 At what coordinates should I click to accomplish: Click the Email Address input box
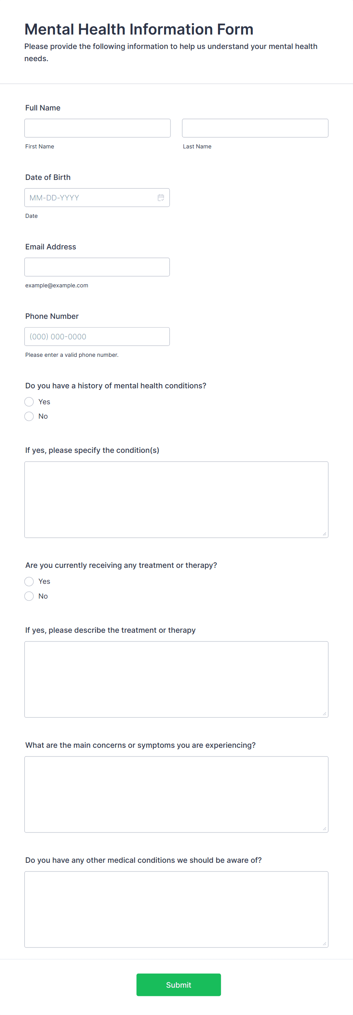(97, 267)
